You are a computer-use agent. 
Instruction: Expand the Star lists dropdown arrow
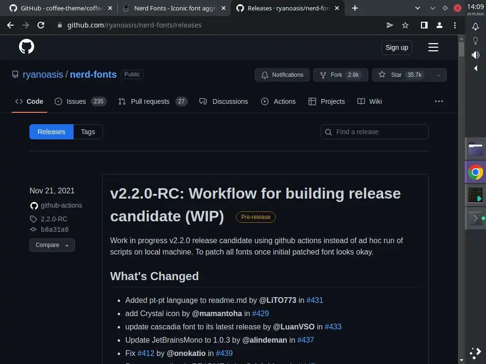click(x=439, y=75)
